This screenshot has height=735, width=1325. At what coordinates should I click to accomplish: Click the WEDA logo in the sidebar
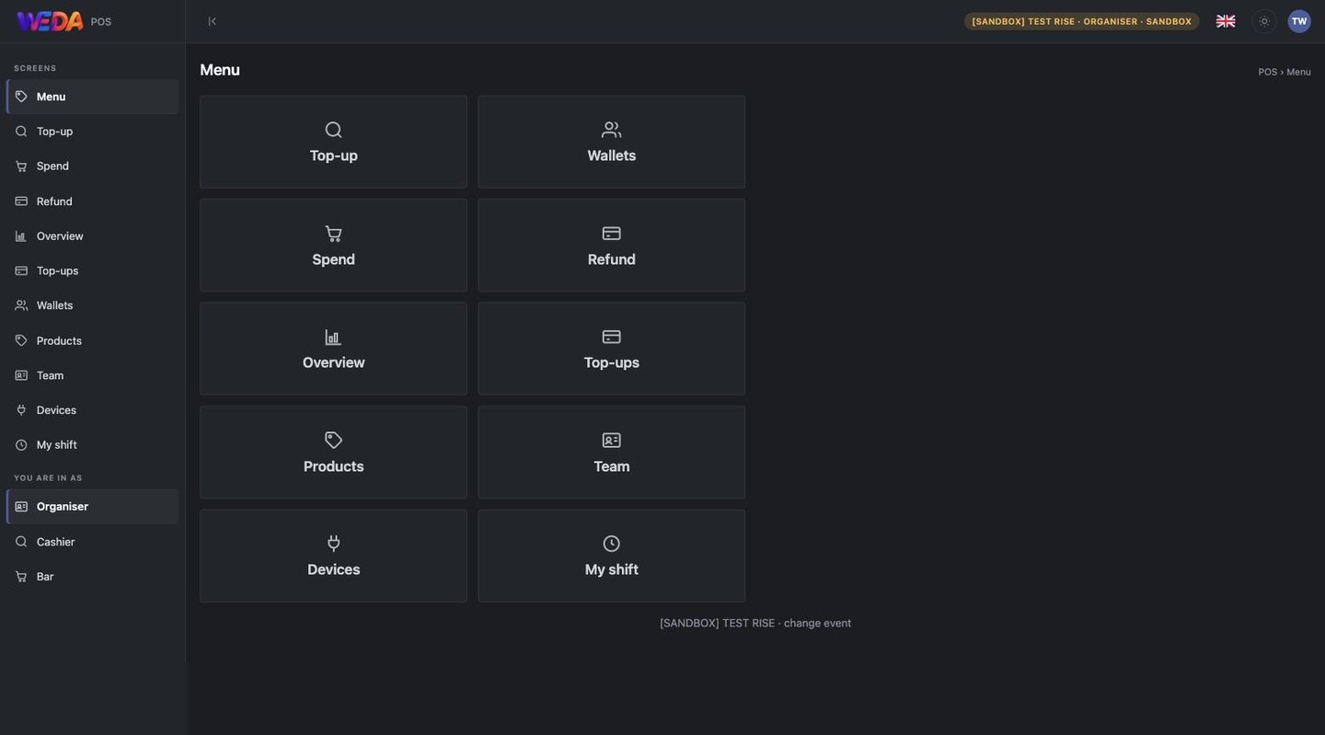tap(50, 21)
